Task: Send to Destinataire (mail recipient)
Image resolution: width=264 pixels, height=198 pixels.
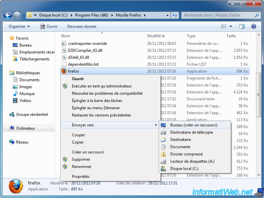Action: 195,140
